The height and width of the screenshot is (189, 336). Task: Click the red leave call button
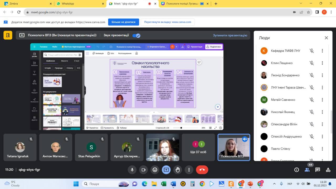point(202,170)
